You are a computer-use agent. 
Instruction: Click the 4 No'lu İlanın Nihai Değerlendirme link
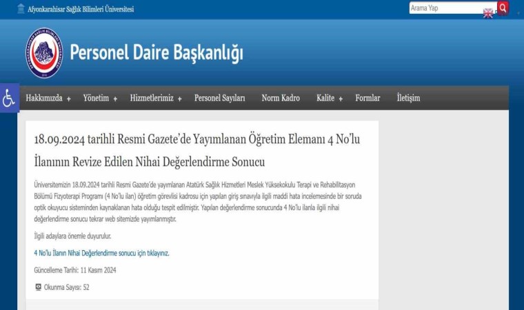[101, 253]
